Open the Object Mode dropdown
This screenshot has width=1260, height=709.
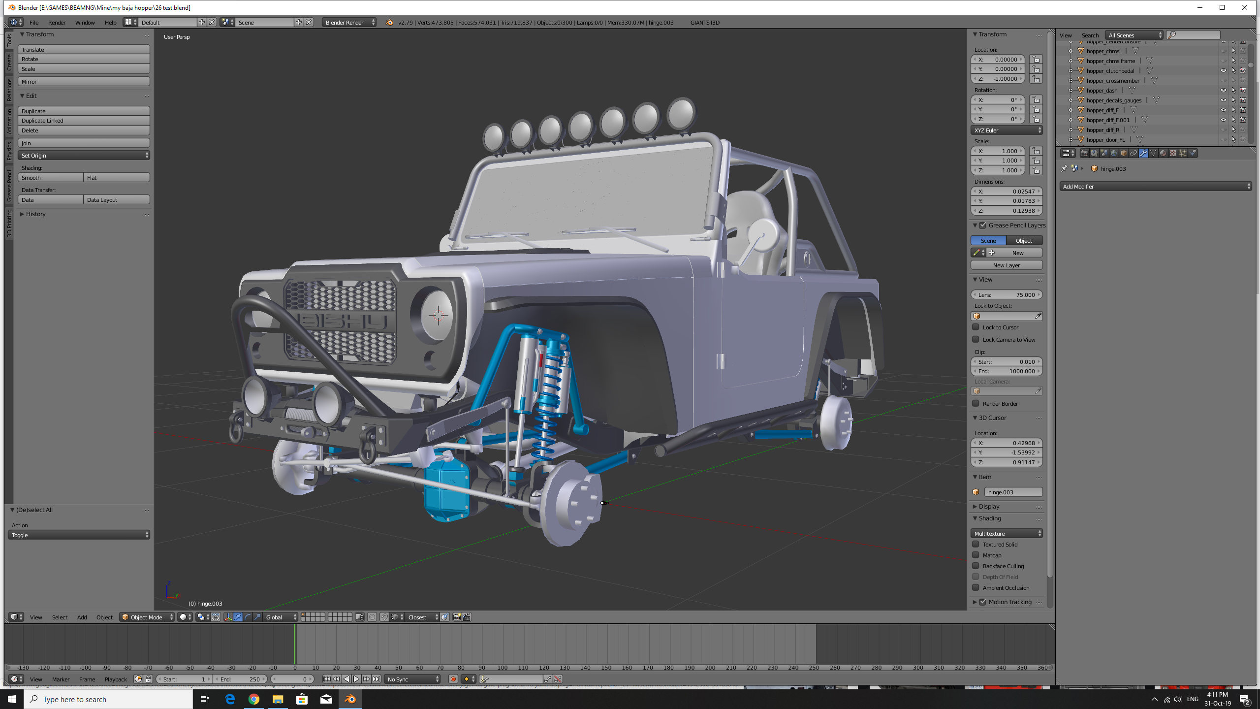click(147, 617)
